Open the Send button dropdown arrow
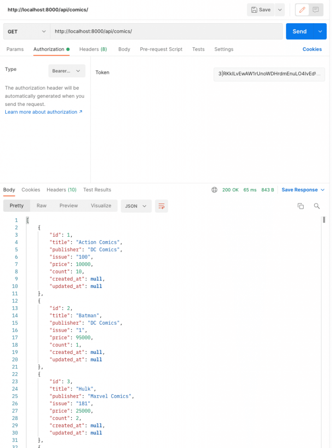The image size is (332, 448). (321, 31)
